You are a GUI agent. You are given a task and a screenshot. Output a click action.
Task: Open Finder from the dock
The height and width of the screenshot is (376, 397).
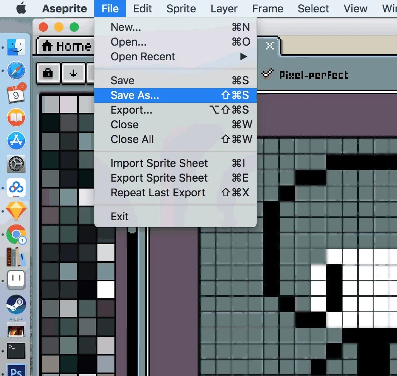[x=16, y=47]
